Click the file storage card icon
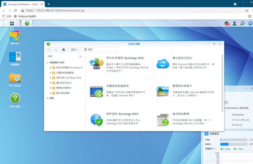The width and height of the screenshot is (253, 164). point(96,64)
